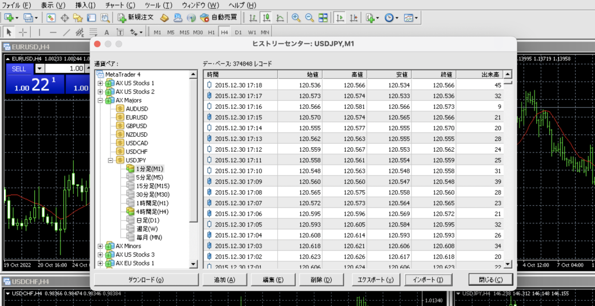This screenshot has height=306, width=595.
Task: Select the Fibonacci retracement tool
Action: [x=93, y=32]
